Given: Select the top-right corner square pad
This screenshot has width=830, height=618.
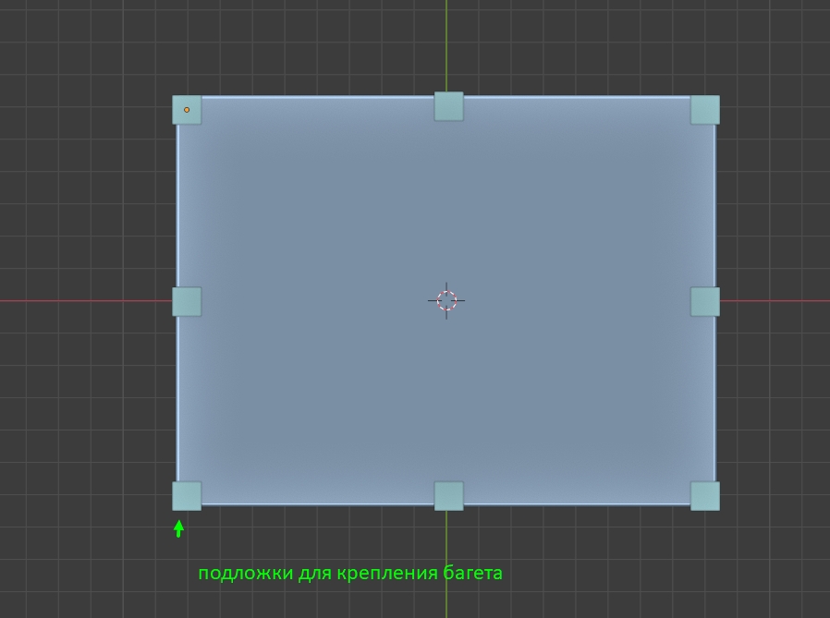Looking at the screenshot, I should (x=705, y=110).
